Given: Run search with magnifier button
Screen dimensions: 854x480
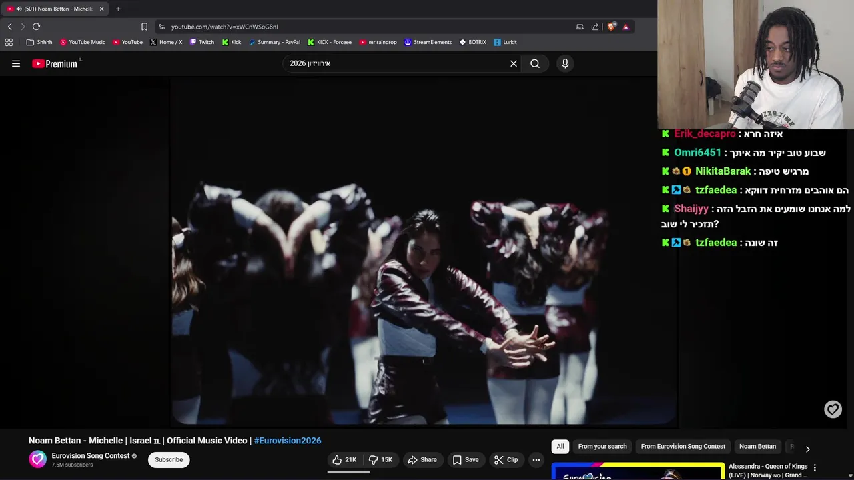Looking at the screenshot, I should tap(535, 63).
